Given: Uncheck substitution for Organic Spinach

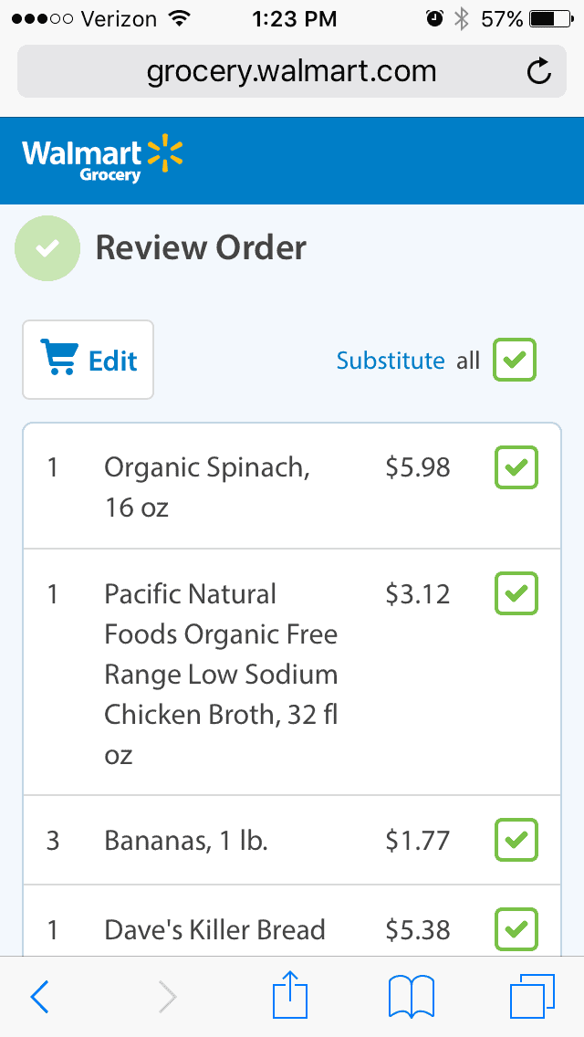Looking at the screenshot, I should coord(516,467).
